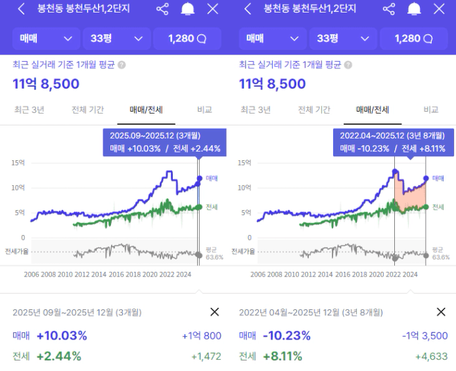Open notifications bell in left panel header
456x371 pixels.
(188, 9)
